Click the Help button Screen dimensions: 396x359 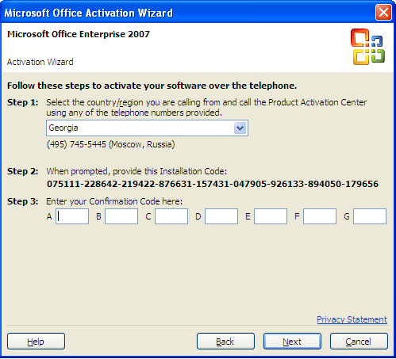36,342
